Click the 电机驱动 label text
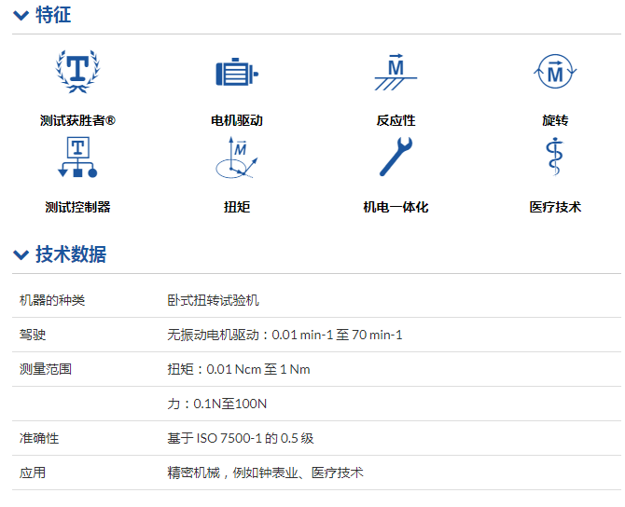Image resolution: width=625 pixels, height=507 pixels. [237, 120]
